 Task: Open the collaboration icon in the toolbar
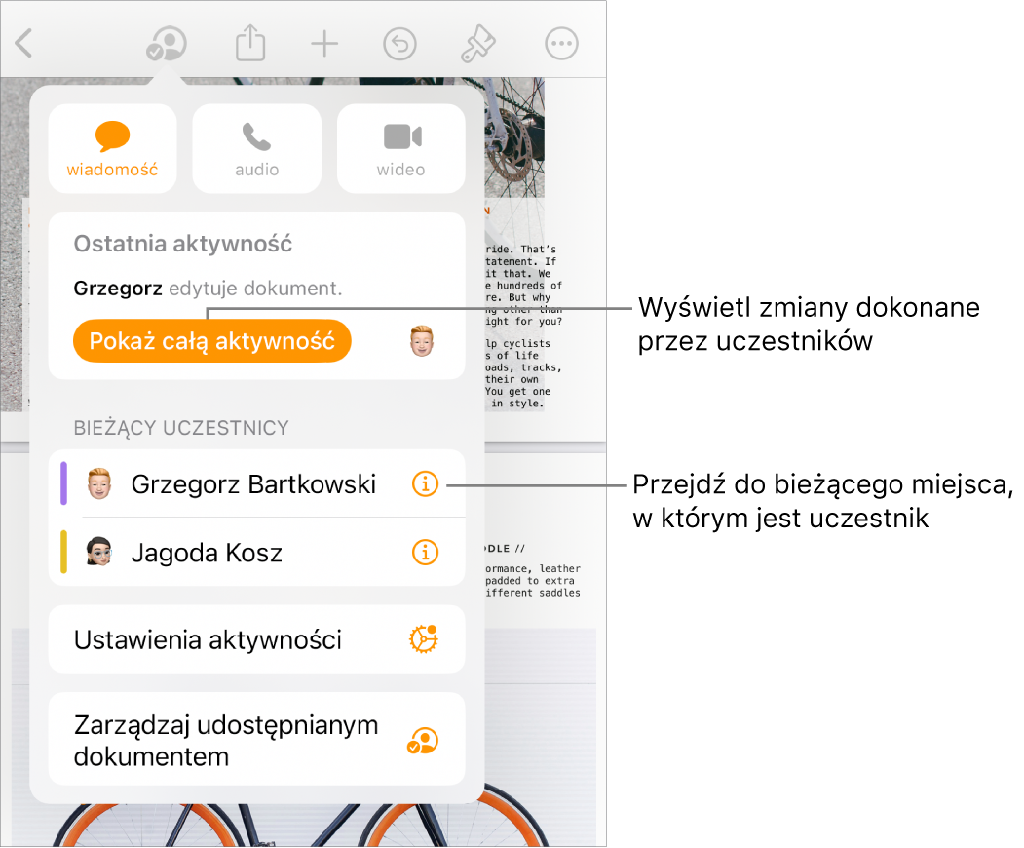tap(167, 44)
